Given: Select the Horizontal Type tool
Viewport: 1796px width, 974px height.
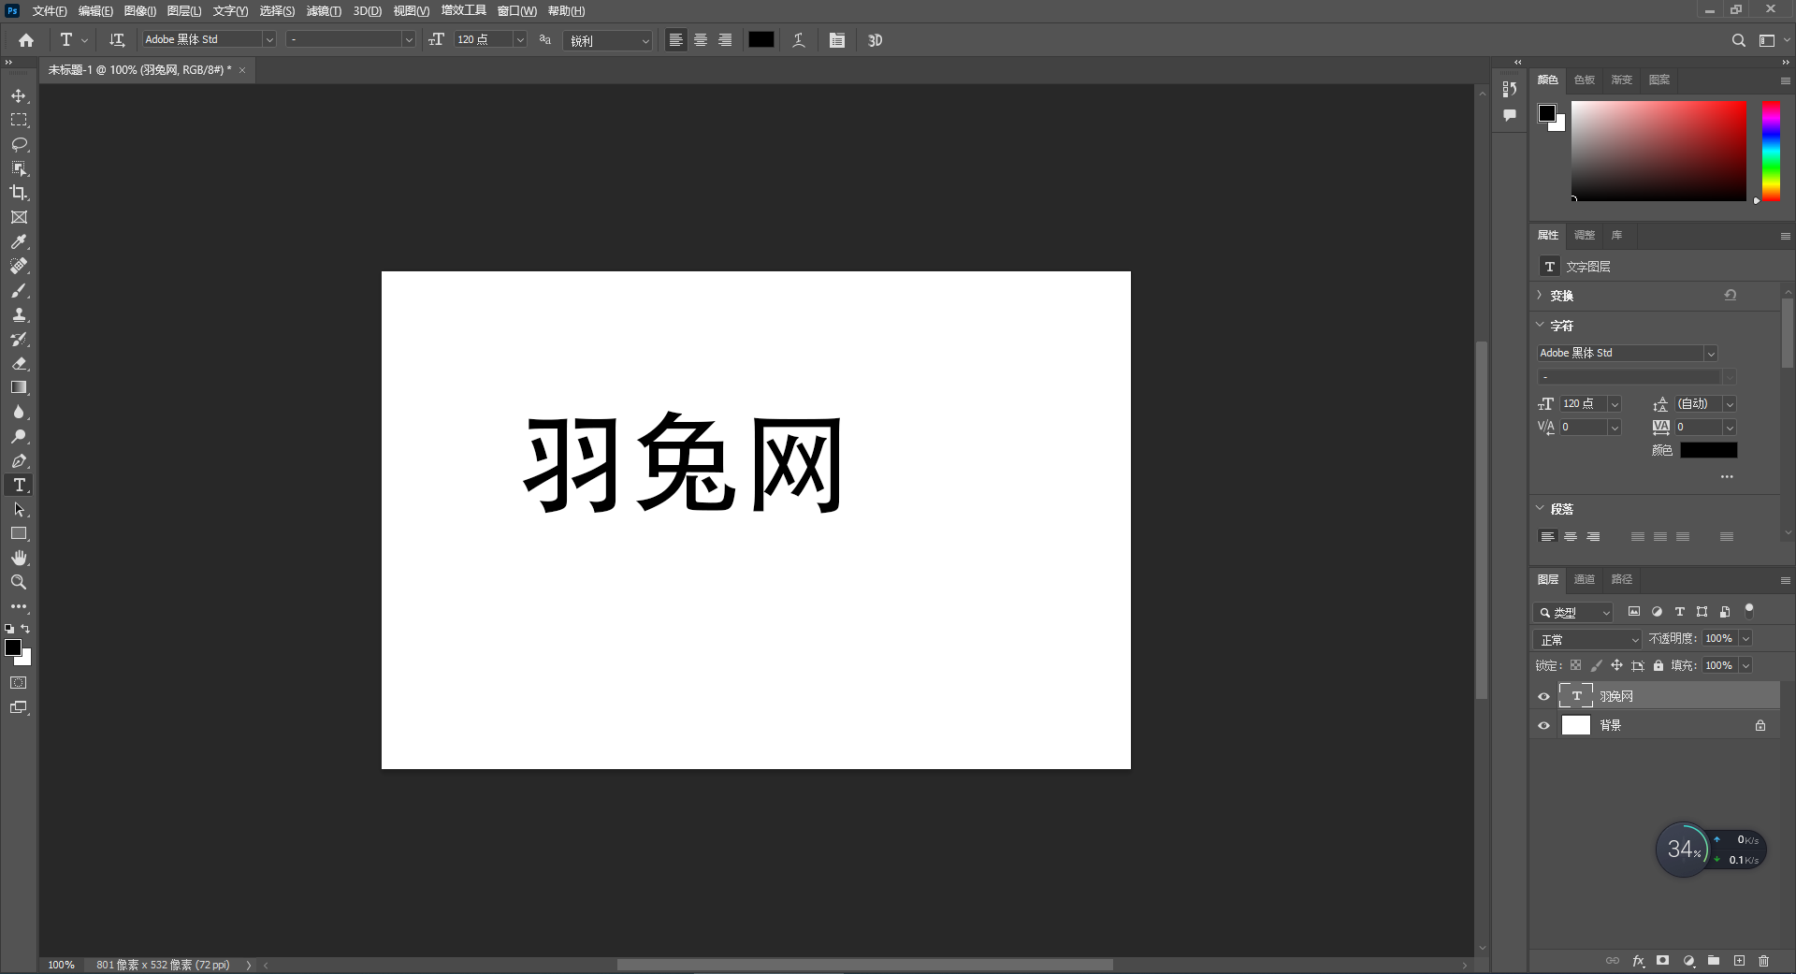Looking at the screenshot, I should [x=19, y=485].
